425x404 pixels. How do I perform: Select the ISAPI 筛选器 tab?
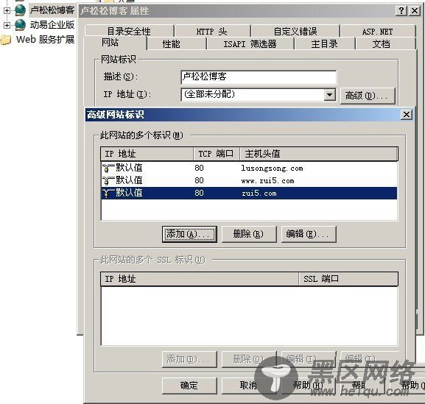tap(250, 44)
